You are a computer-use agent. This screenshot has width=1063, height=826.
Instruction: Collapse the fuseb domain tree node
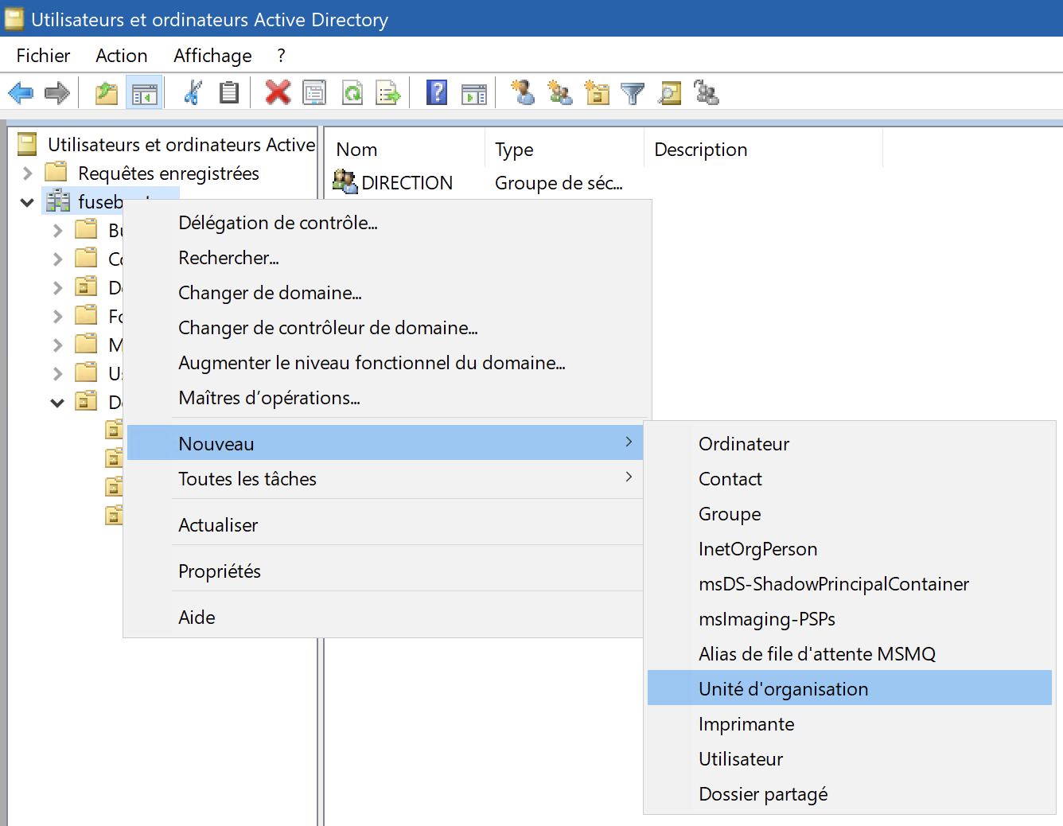pyautogui.click(x=27, y=202)
